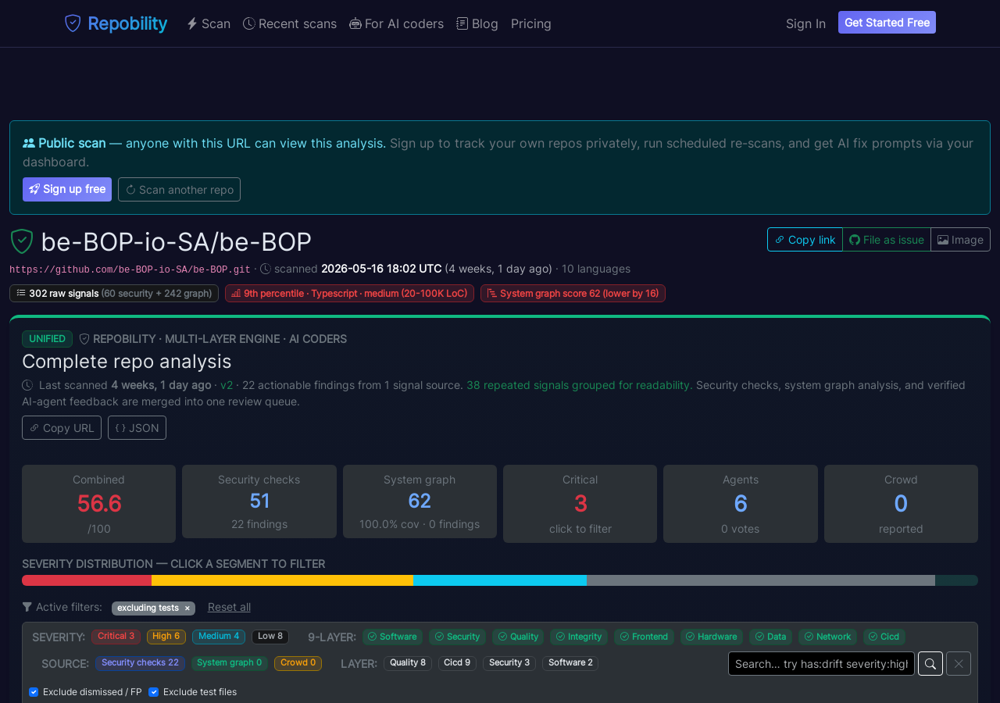Clear the search with the X button

959,664
